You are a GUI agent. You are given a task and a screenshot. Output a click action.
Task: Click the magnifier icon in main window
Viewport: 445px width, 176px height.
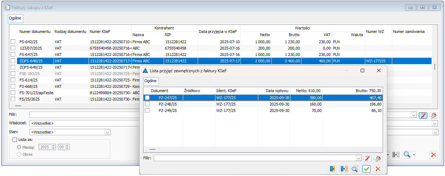[x=407, y=154]
